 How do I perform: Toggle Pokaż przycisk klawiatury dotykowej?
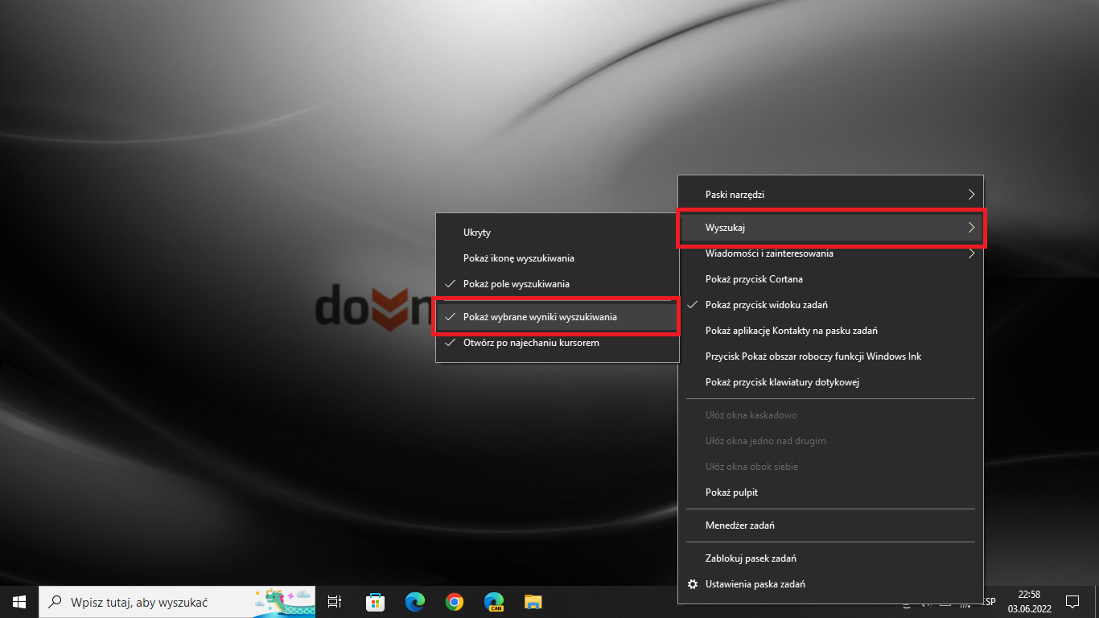pyautogui.click(x=830, y=382)
